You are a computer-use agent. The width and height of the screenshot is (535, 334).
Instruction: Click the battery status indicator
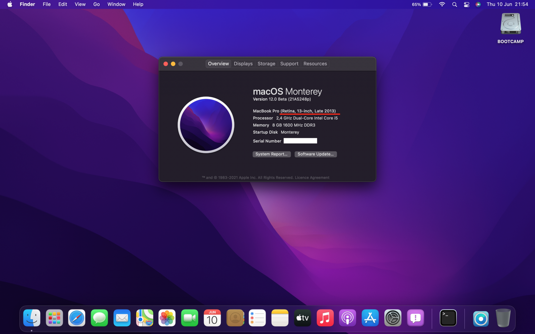427,5
